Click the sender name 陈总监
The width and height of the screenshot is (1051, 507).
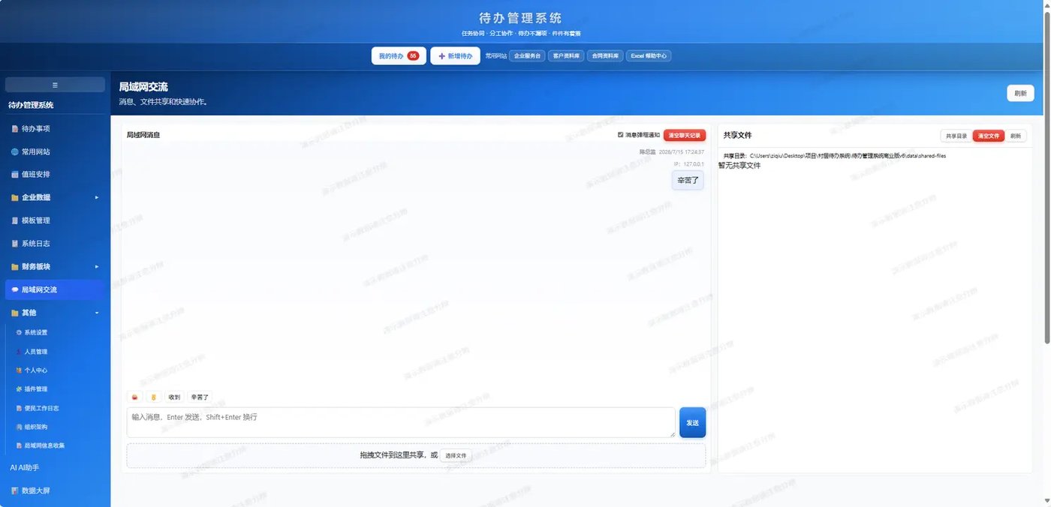pos(646,151)
